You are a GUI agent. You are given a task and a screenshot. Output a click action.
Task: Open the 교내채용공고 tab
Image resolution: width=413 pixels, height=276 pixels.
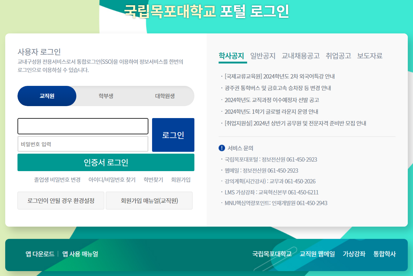coord(300,56)
